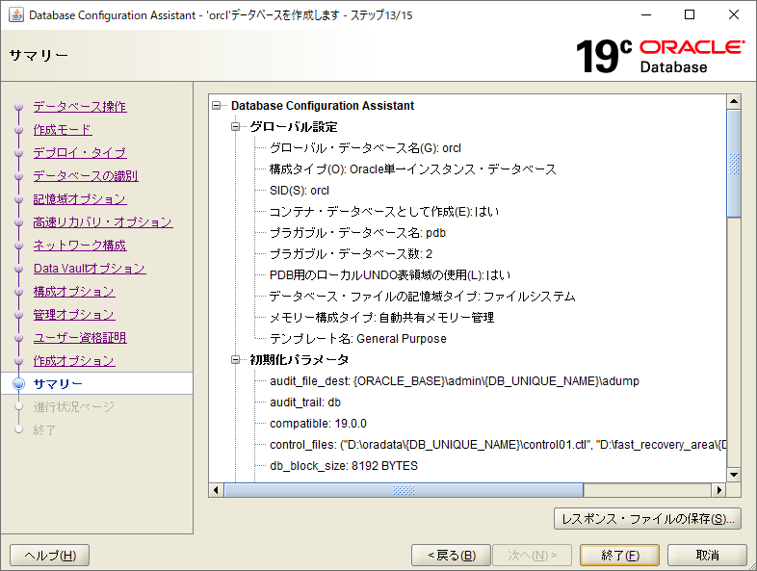
Task: Select プラガブル・データベース名: pdb row
Action: click(x=357, y=233)
